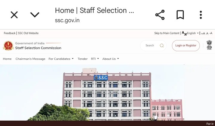Expand the RTI dropdown menu
Screen dimensions: 215x126
pos(95,59)
